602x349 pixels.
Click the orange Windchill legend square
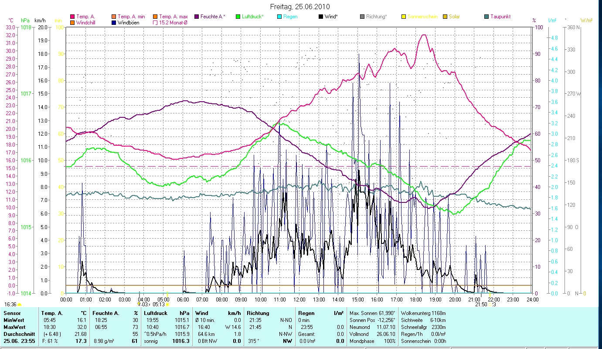[72, 22]
